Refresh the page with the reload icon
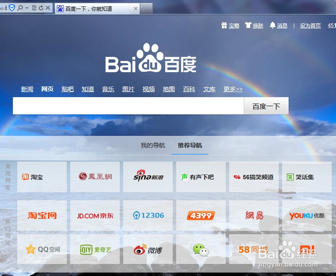Image resolution: width=336 pixels, height=276 pixels. click(41, 8)
